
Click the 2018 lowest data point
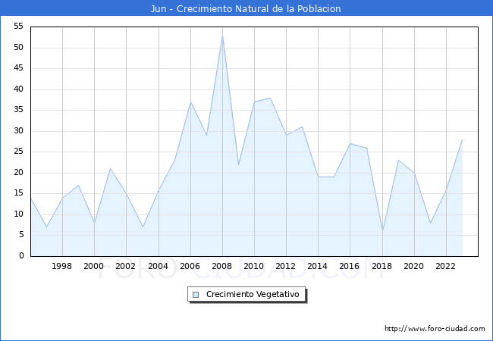coord(382,231)
